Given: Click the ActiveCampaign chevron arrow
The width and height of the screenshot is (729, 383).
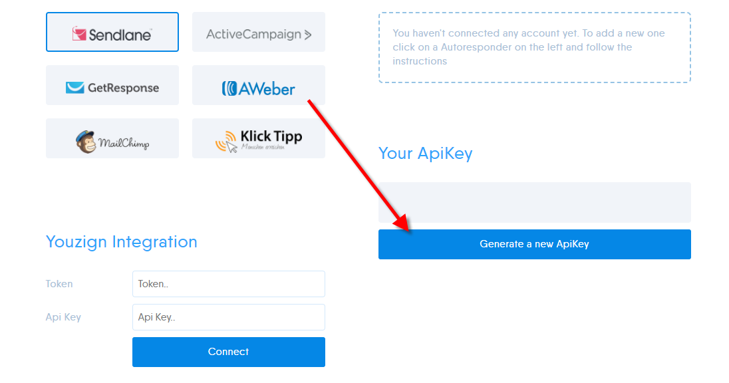Looking at the screenshot, I should (x=308, y=35).
